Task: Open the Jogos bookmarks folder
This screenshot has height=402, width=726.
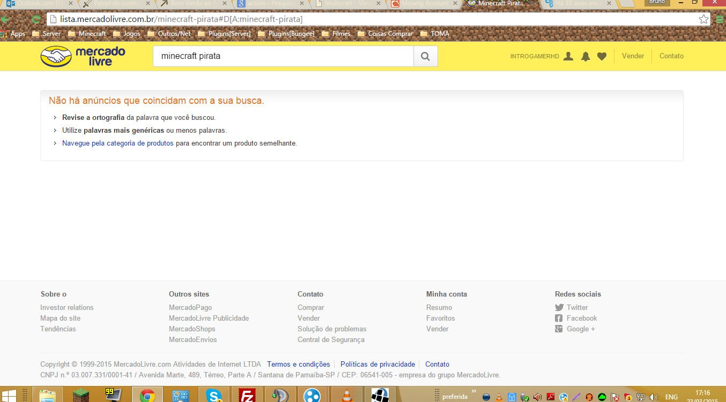Action: point(127,34)
